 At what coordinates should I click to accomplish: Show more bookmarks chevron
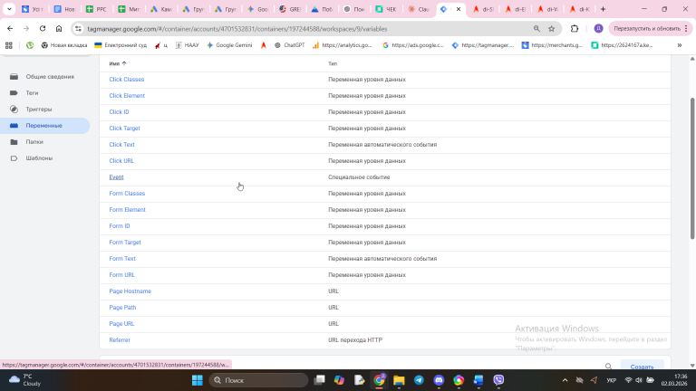(x=679, y=45)
